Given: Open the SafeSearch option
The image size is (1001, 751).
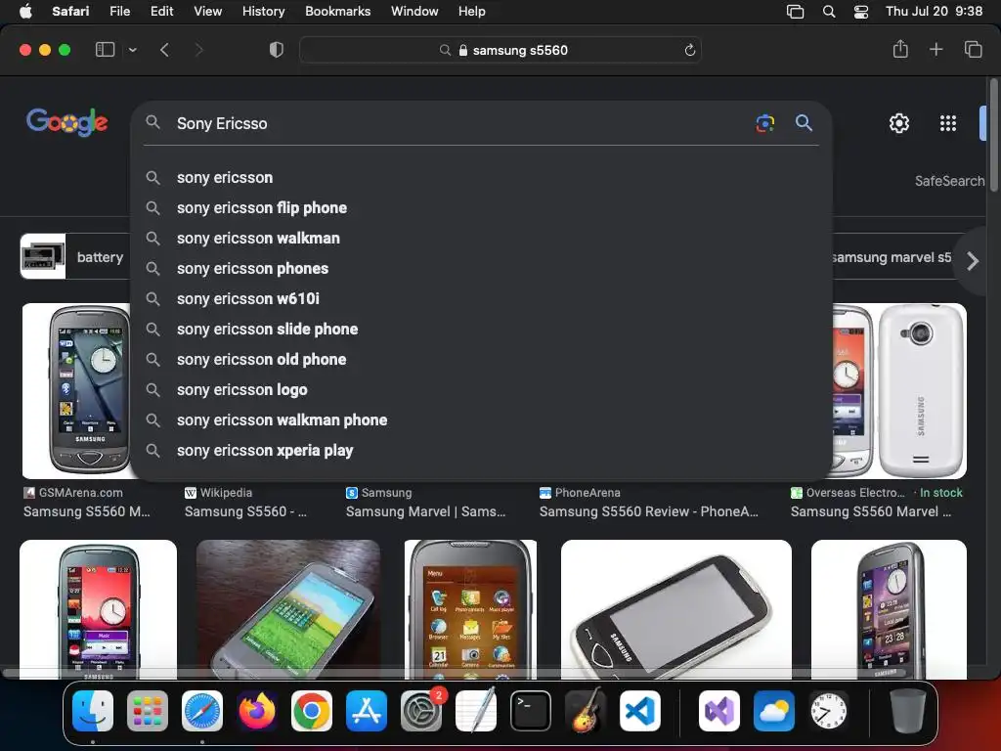Looking at the screenshot, I should point(949,181).
